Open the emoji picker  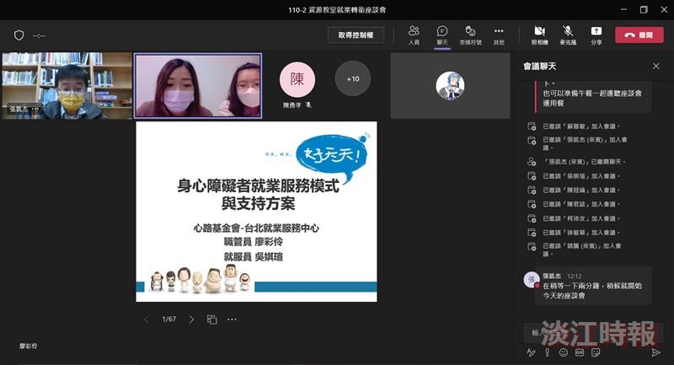coord(563,352)
